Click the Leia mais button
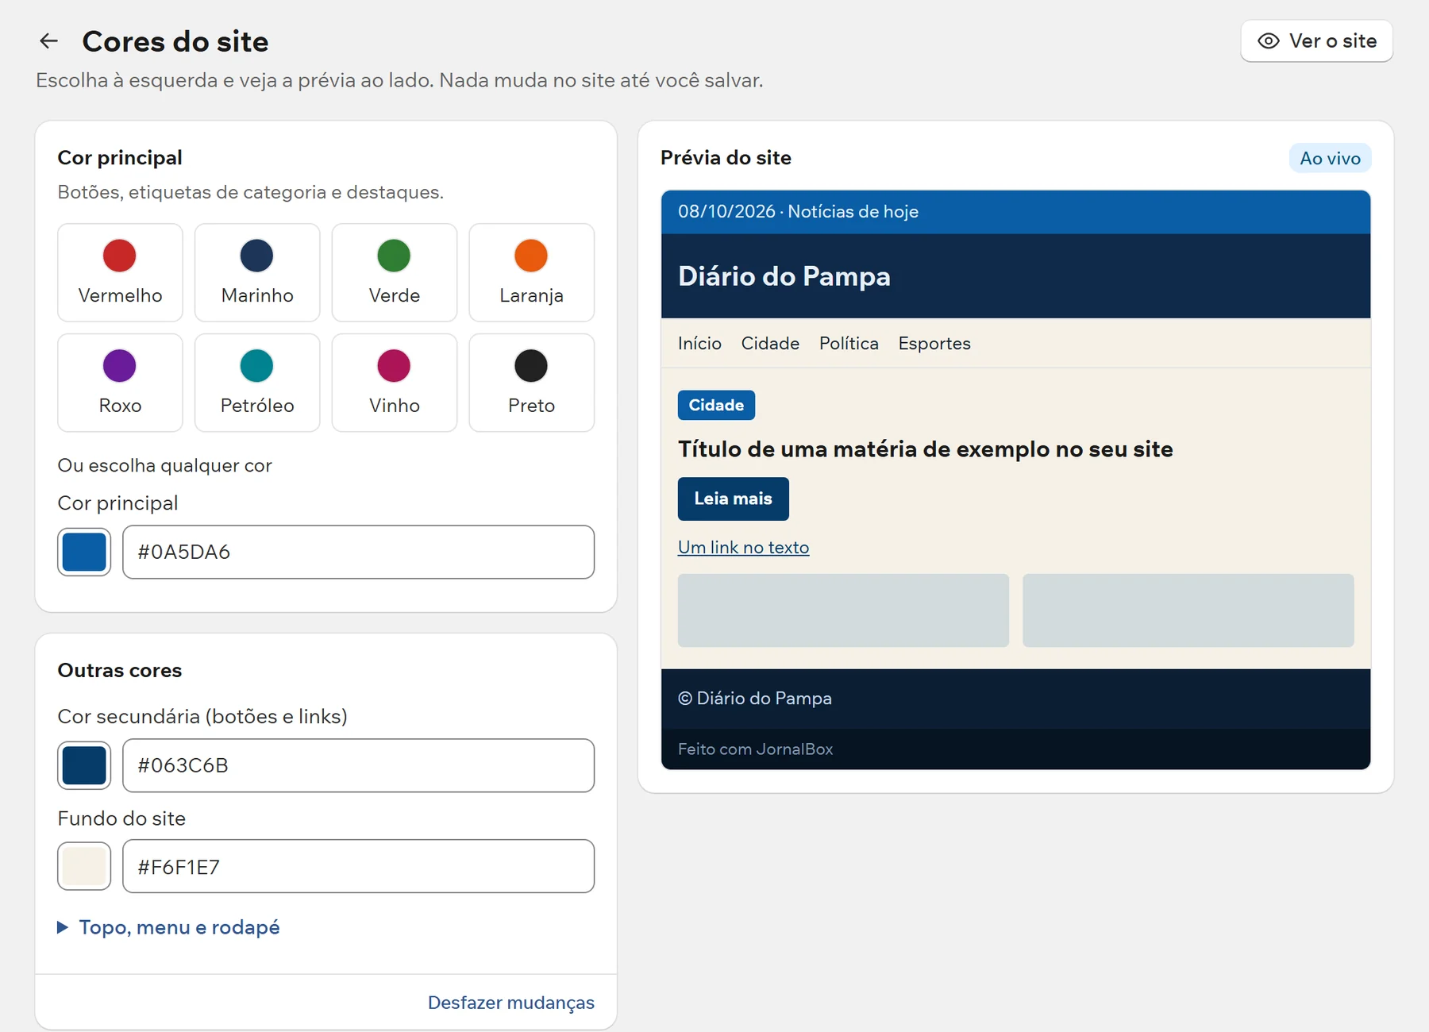 point(734,499)
